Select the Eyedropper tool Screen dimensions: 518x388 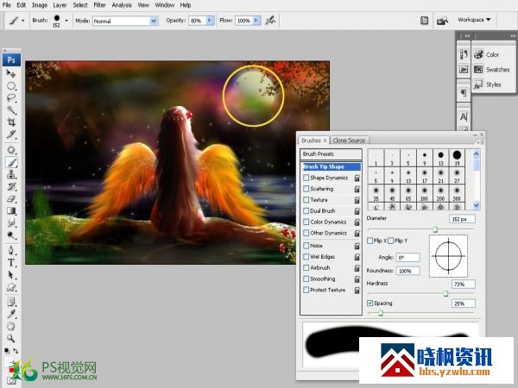click(x=11, y=314)
